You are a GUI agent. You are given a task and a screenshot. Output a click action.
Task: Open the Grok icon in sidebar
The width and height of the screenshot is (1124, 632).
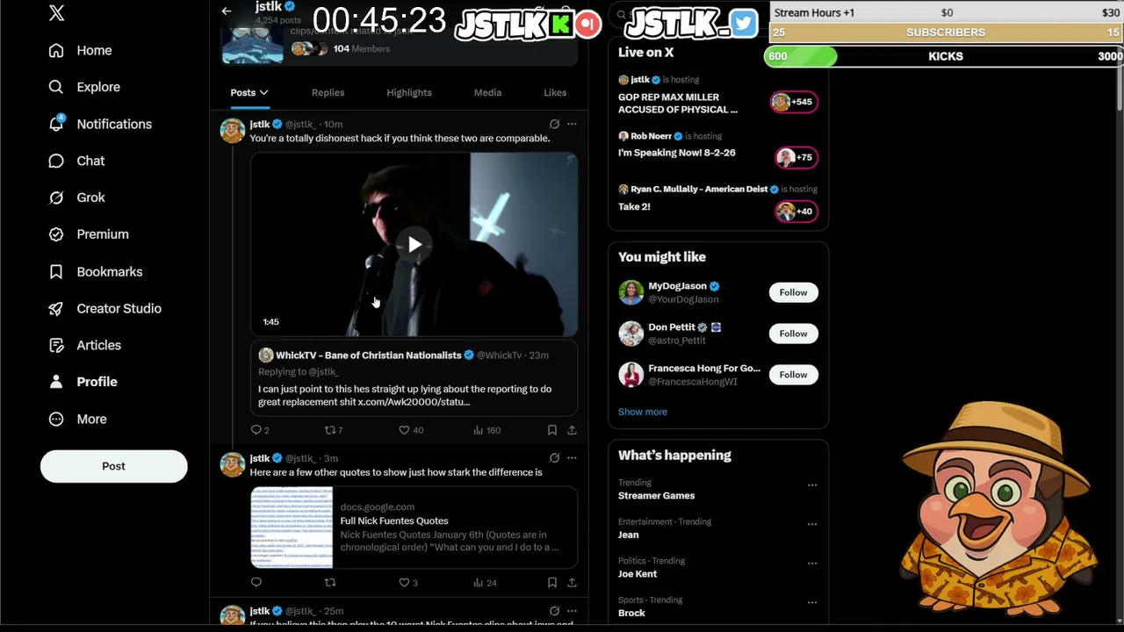click(x=56, y=197)
